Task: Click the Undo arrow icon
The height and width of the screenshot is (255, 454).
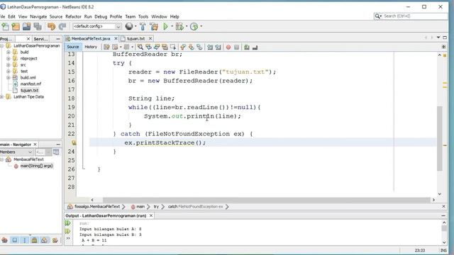Action: pos(51,27)
